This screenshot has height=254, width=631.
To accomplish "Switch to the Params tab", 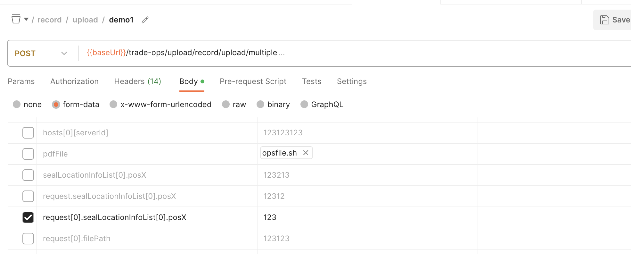I will click(21, 81).
